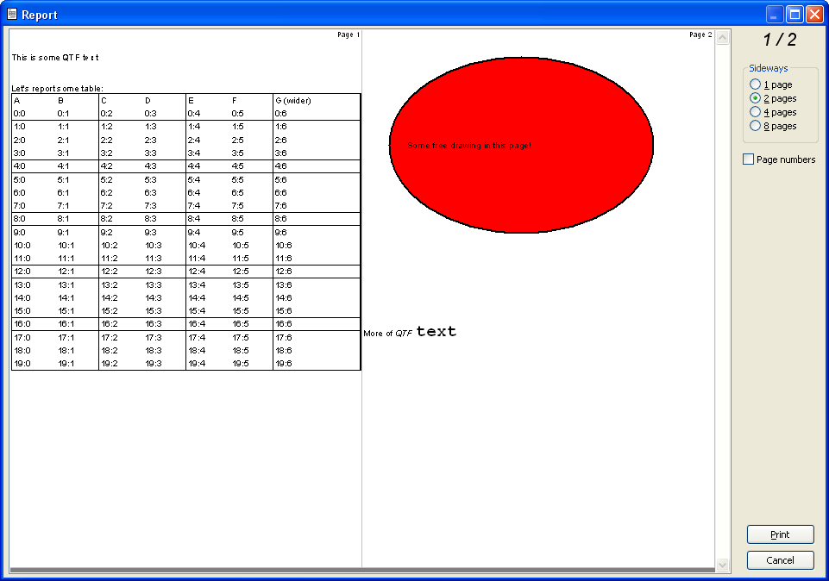Viewport: 829px width, 581px height.
Task: Switch to 8 pages sideways view
Action: pyautogui.click(x=756, y=126)
